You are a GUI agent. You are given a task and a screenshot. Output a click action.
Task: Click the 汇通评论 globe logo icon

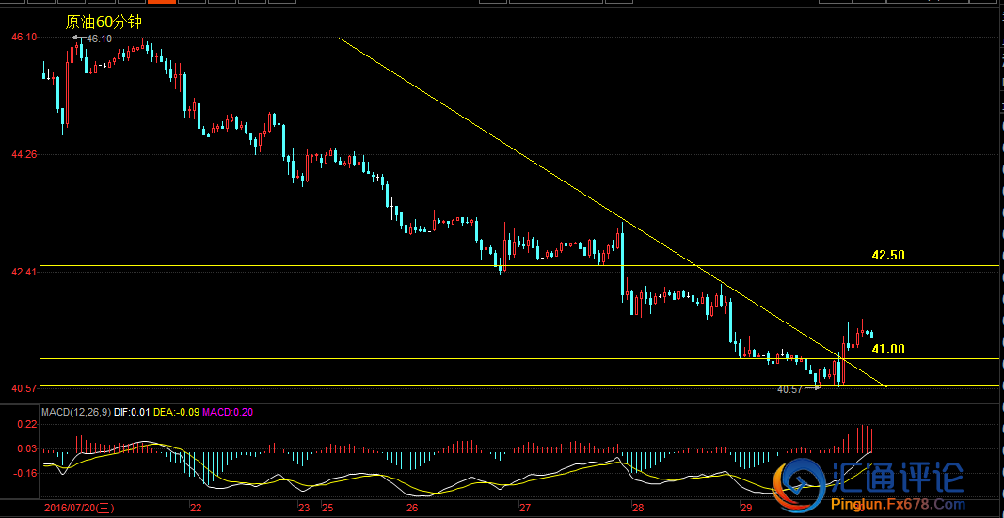(x=799, y=479)
